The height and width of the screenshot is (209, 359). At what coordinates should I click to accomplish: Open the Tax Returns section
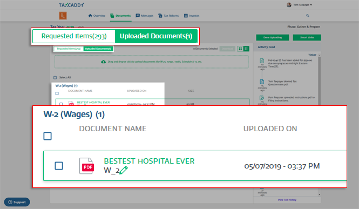pos(168,16)
